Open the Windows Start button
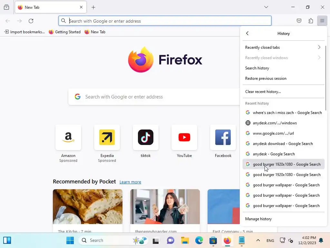 (x=70, y=240)
